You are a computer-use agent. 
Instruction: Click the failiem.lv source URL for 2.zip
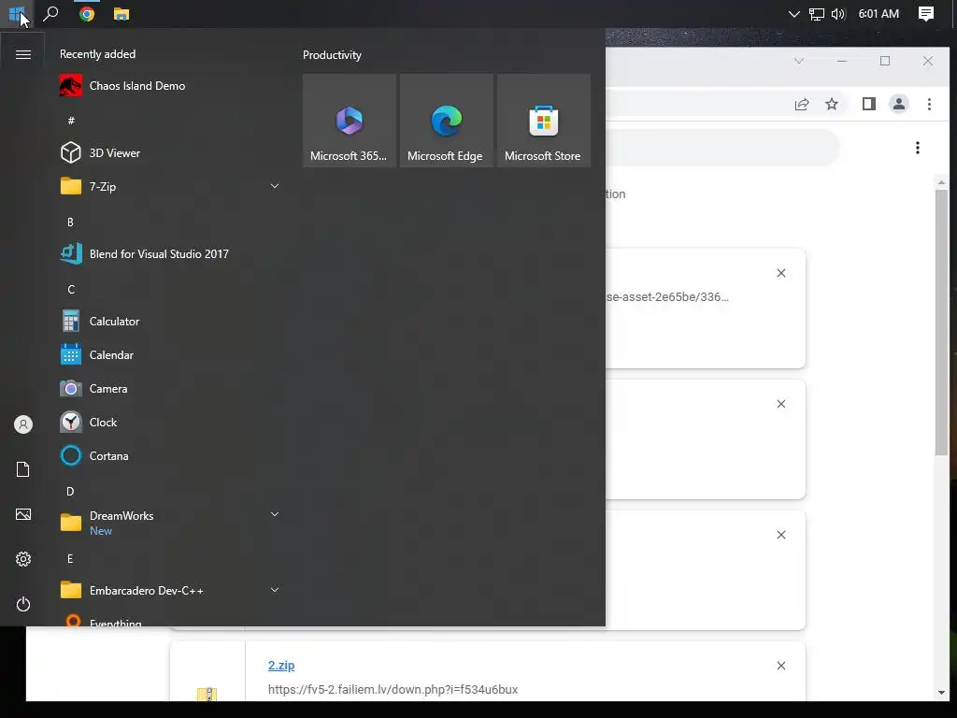point(393,689)
